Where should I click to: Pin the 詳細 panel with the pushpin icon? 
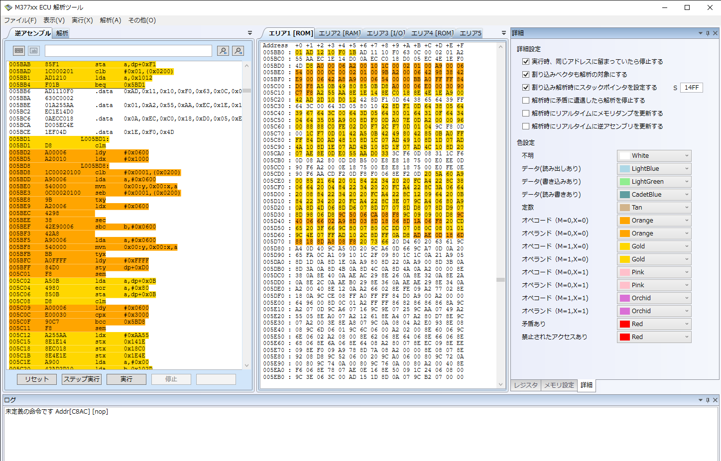(707, 33)
